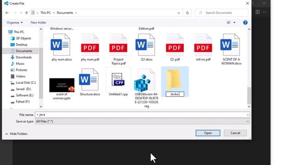Collapse the pane with Hide Folders
This screenshot has height=165, width=294.
17,134
